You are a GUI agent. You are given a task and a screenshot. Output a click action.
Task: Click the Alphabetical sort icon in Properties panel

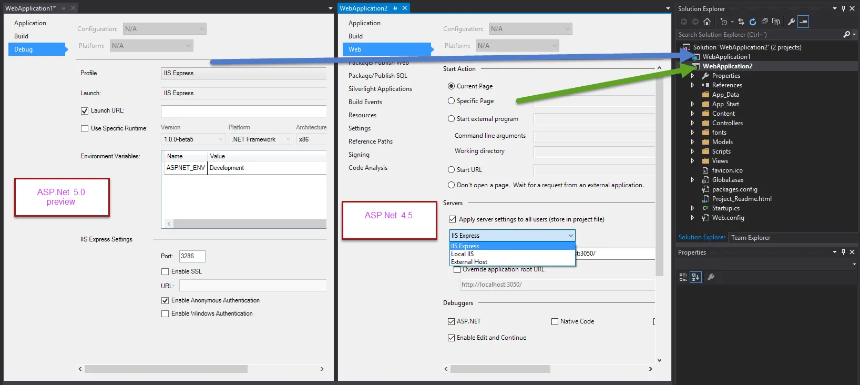(x=695, y=277)
